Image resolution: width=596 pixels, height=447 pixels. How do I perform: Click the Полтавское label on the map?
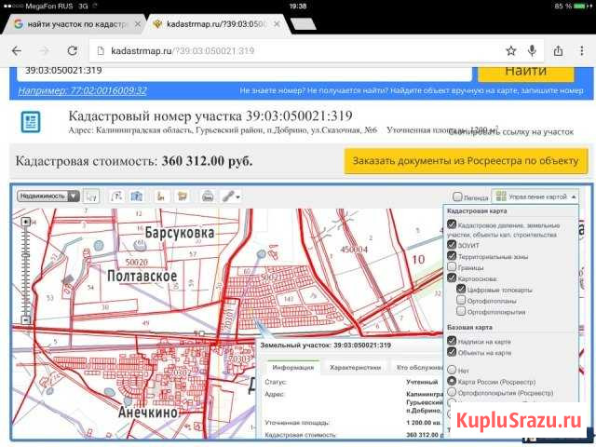tap(142, 276)
